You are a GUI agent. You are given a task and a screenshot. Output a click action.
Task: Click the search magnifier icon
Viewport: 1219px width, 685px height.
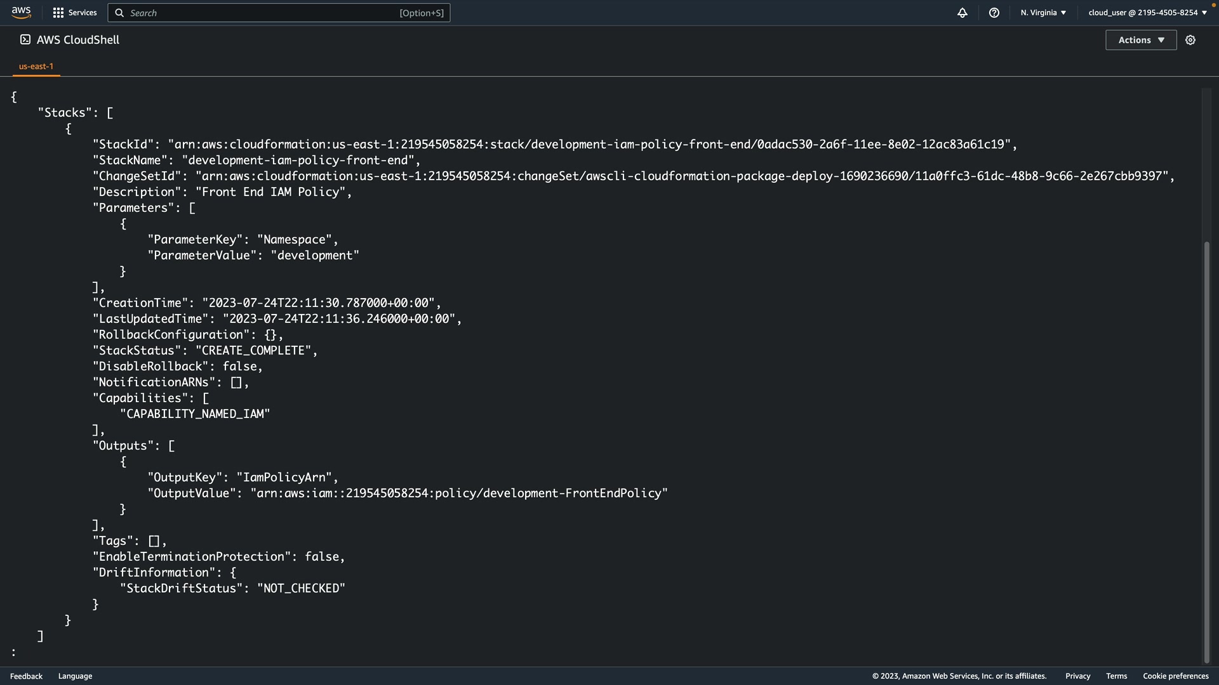click(119, 13)
